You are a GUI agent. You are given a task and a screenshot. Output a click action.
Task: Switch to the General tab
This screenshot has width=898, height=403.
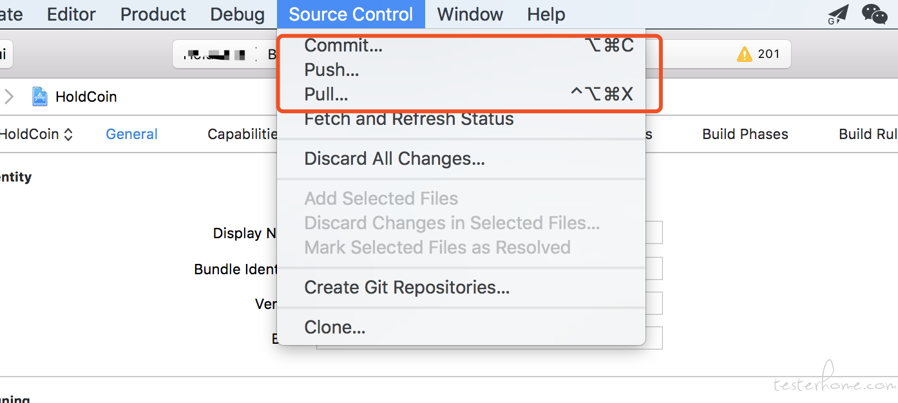(x=131, y=134)
